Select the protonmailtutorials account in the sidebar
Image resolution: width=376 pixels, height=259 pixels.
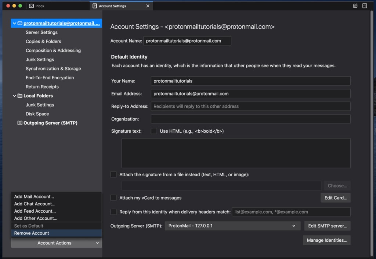click(x=56, y=23)
